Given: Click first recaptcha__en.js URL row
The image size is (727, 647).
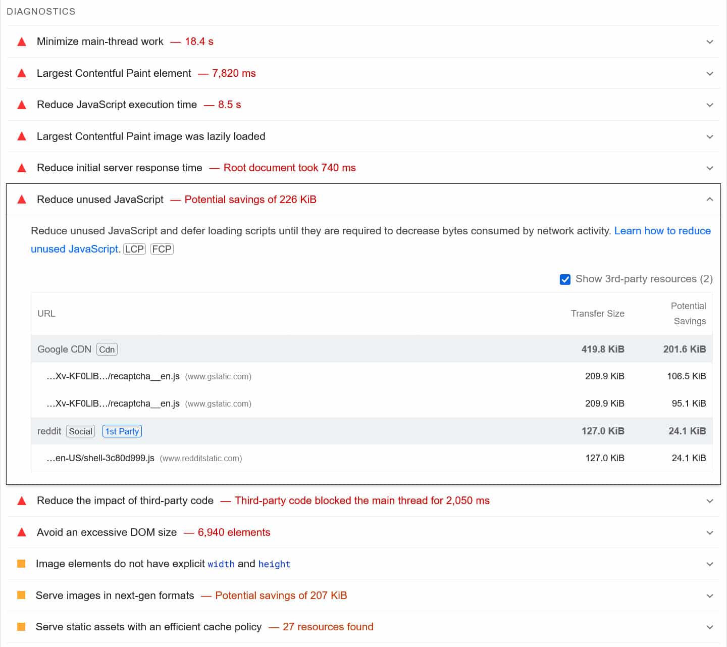Looking at the screenshot, I should (x=113, y=376).
